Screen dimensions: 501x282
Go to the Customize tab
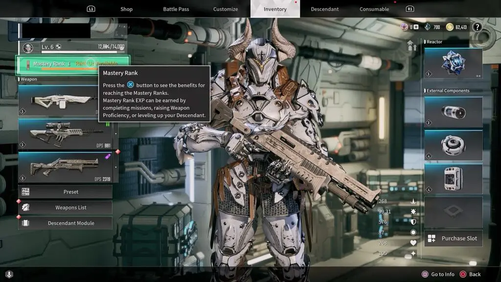pyautogui.click(x=226, y=9)
